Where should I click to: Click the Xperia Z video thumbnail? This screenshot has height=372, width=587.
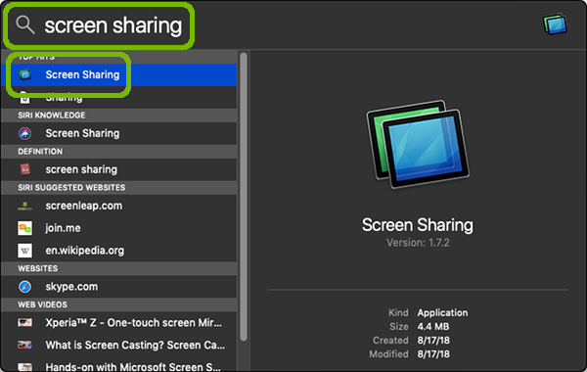pyautogui.click(x=25, y=322)
